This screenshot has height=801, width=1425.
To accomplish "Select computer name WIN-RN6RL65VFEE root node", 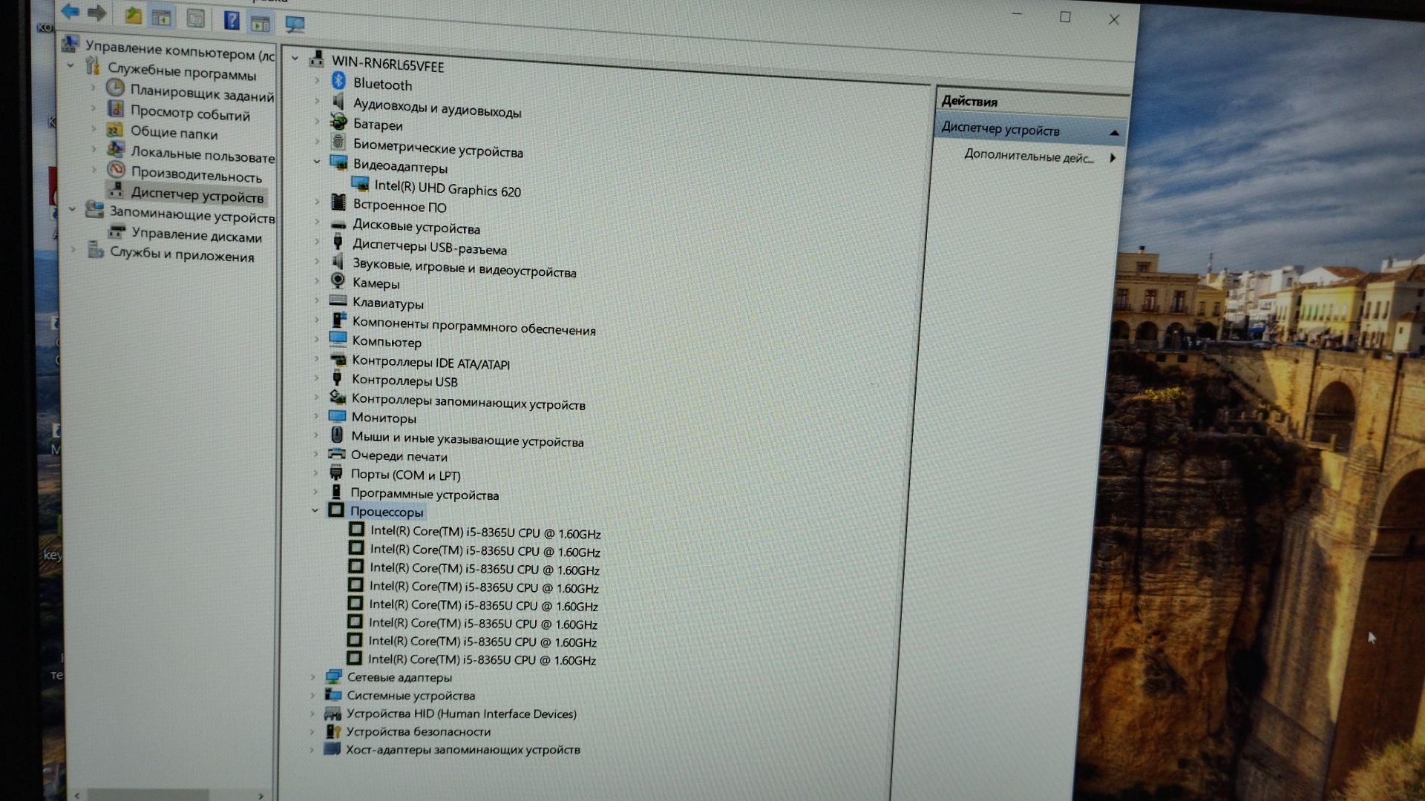I will (387, 65).
